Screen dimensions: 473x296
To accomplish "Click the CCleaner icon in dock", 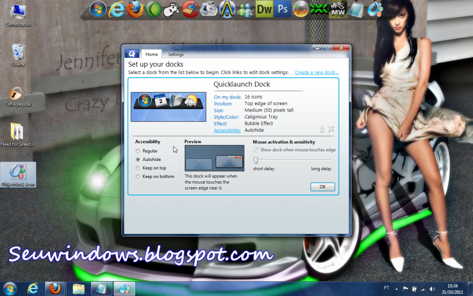I will click(x=190, y=9).
